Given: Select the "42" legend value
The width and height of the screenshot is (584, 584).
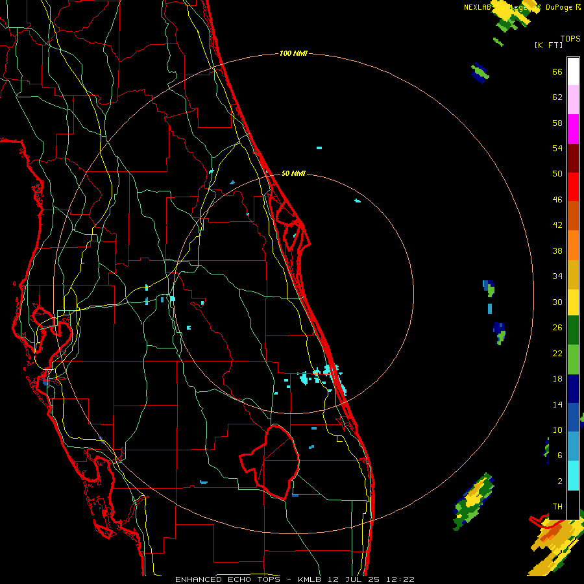Looking at the screenshot, I should click(557, 225).
